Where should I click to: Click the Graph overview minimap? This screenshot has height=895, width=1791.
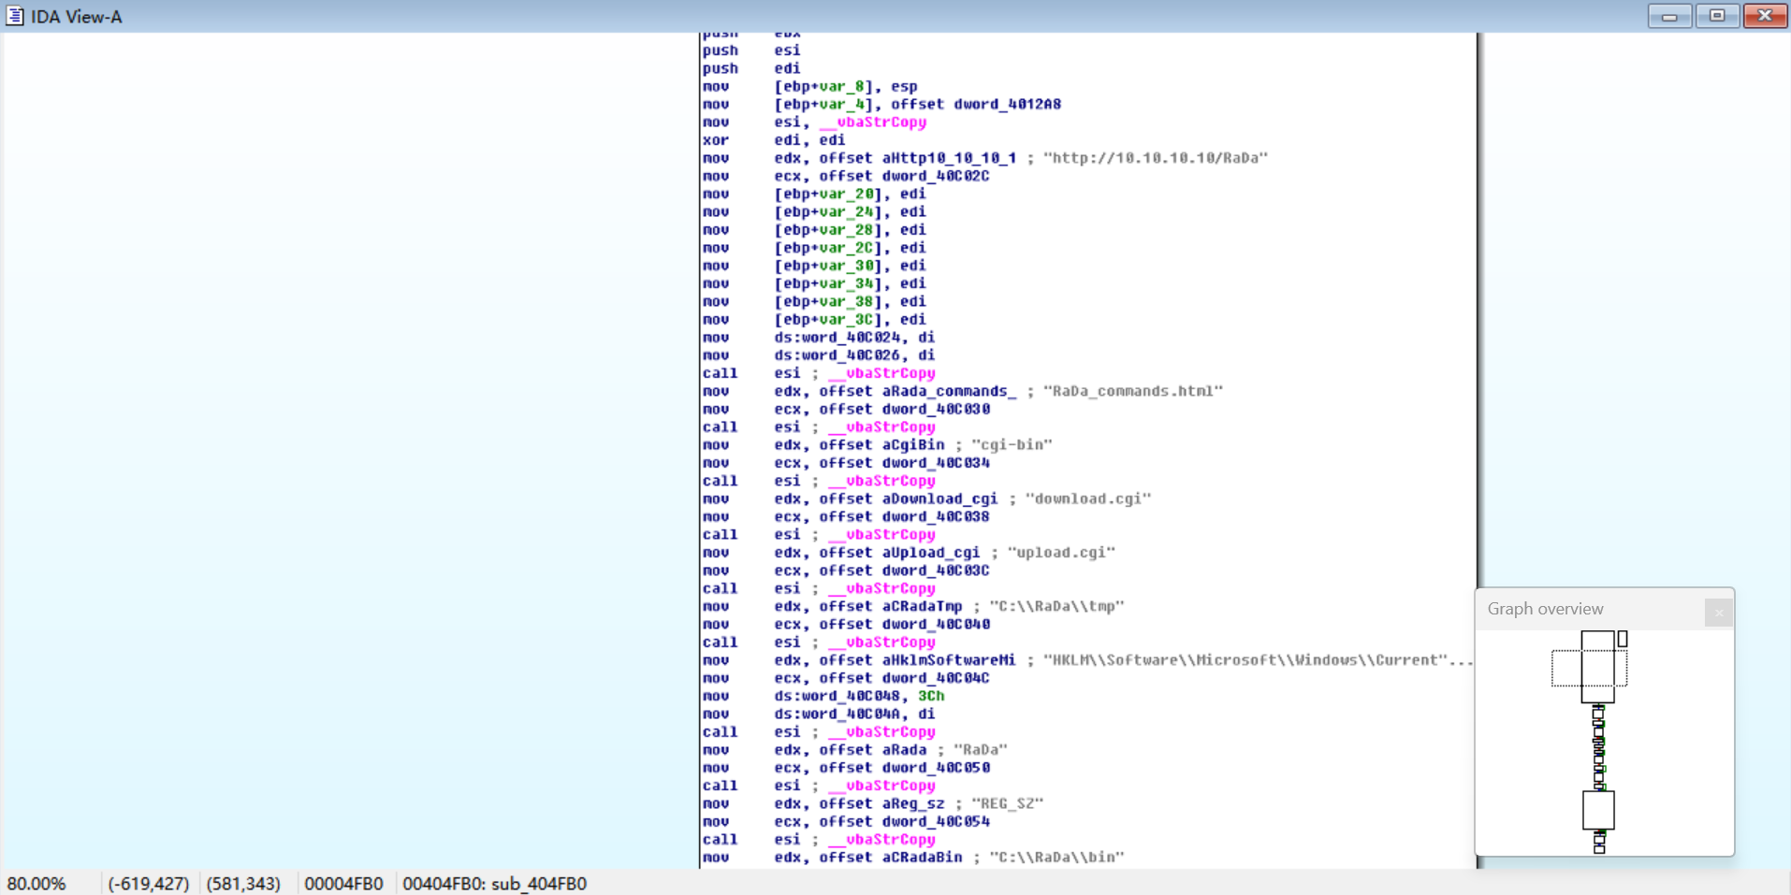[1604, 743]
